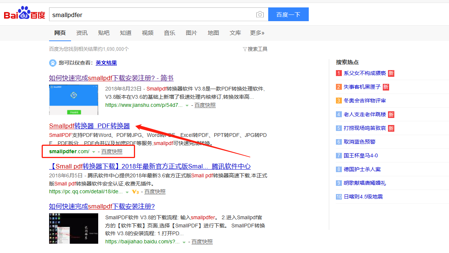The image size is (449, 253).
Task: Open hot search 老人支走老伴跳楼
Action: [365, 115]
